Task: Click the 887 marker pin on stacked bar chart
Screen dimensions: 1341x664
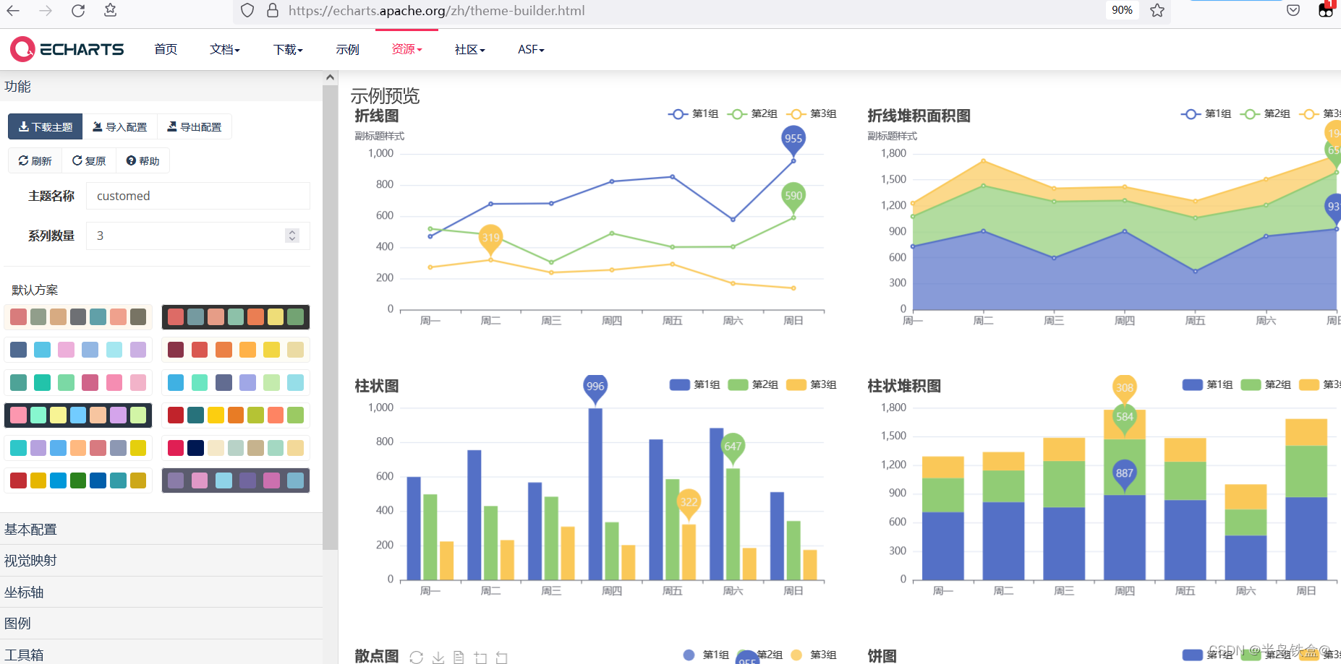Action: tap(1124, 473)
